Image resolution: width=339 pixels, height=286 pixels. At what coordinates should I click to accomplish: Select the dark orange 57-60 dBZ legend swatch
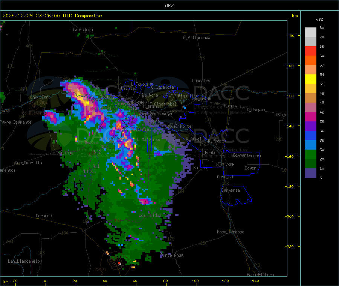click(310, 61)
